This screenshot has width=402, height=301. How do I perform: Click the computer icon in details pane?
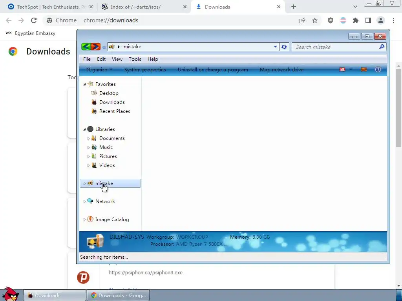point(95,241)
